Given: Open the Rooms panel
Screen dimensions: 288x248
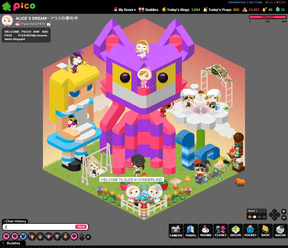Looking at the screenshot, I should point(205,231).
